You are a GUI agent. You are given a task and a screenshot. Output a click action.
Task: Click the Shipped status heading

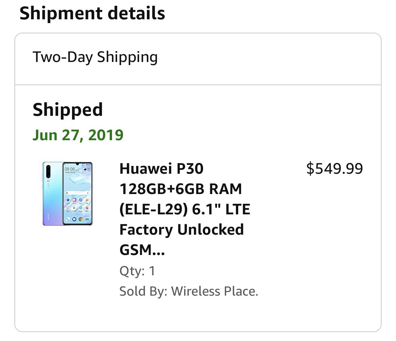click(x=68, y=110)
